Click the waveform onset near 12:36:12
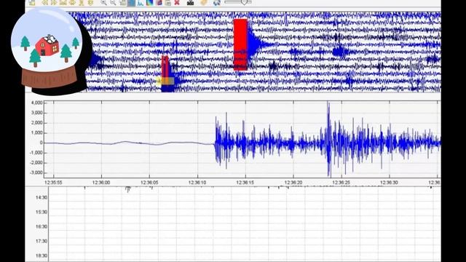This screenshot has width=466, height=262. click(216, 143)
